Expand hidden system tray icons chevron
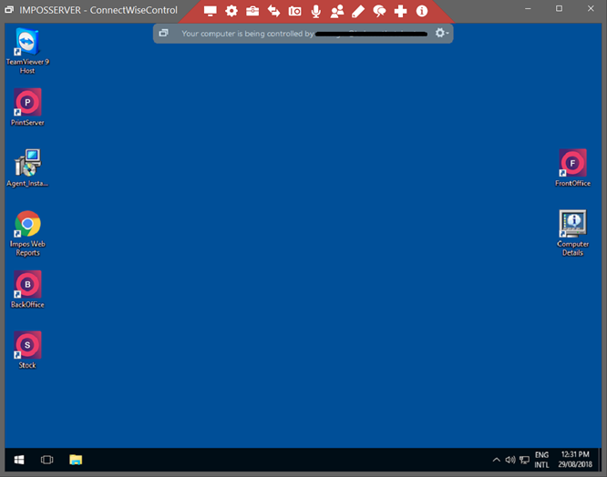 (496, 460)
